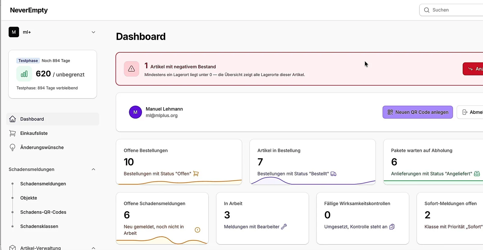Open the Artikel in Bestellung card
The width and height of the screenshot is (483, 250).
(x=313, y=162)
